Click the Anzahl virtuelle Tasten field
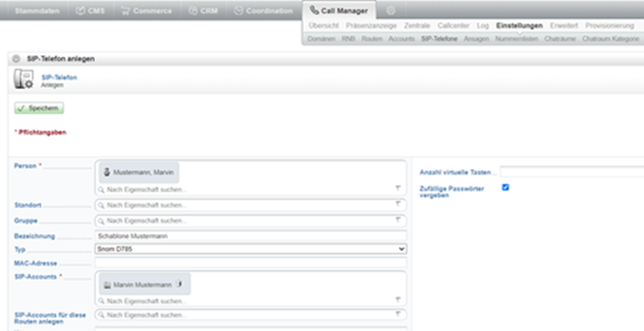644x331 pixels. pyautogui.click(x=572, y=172)
